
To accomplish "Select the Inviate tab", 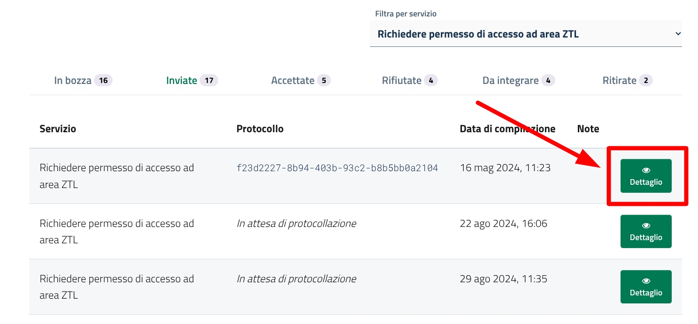I will coord(182,81).
